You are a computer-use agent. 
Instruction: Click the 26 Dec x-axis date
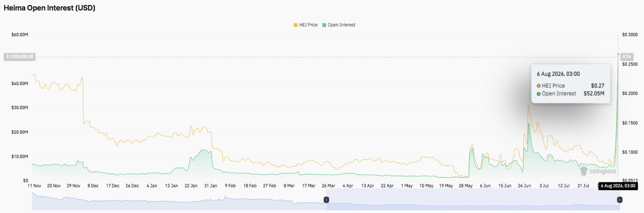(132, 186)
